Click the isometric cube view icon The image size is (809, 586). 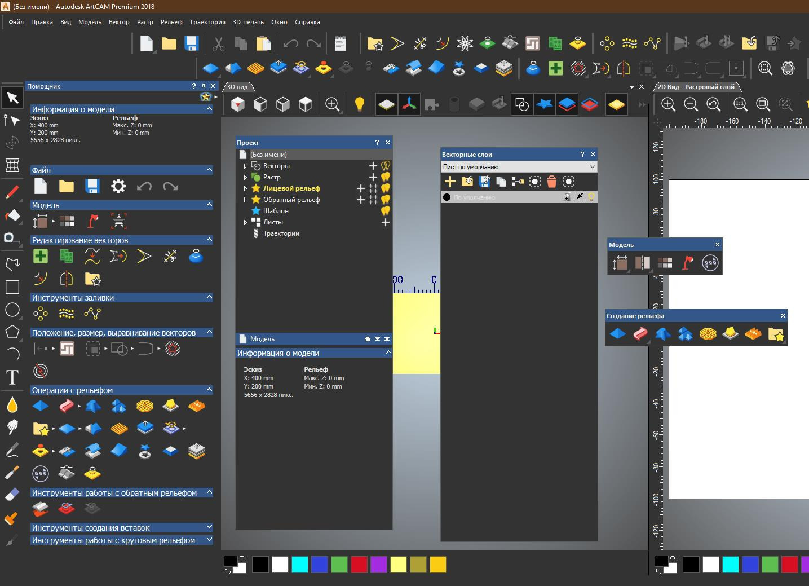[x=238, y=104]
